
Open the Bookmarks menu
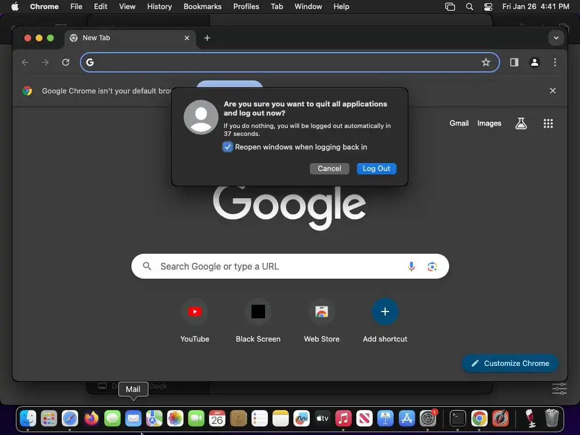pos(202,7)
